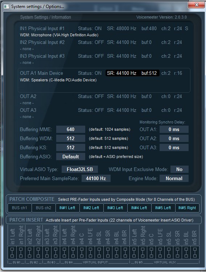
Task: Adjust the OUT A1 monitoring delay 0 ms
Action: [174, 129]
